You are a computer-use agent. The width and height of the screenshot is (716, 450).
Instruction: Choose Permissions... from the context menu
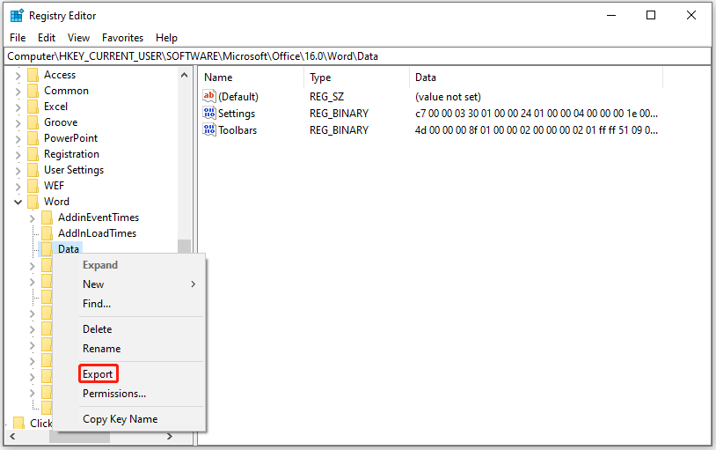point(114,394)
